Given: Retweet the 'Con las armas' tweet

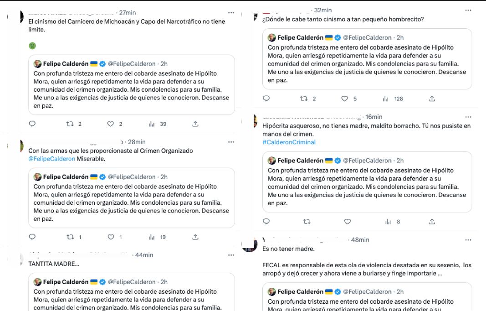Looking at the screenshot, I should (70, 237).
